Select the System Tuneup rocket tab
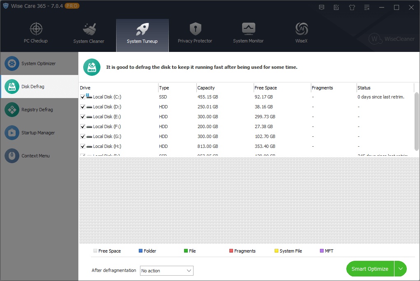 point(142,35)
